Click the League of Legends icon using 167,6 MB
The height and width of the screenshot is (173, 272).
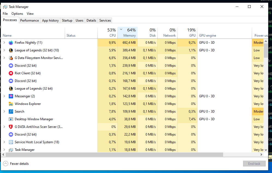pyautogui.click(x=11, y=88)
